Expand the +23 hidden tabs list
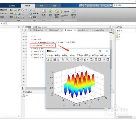The width and height of the screenshot is (136, 119). (25, 30)
